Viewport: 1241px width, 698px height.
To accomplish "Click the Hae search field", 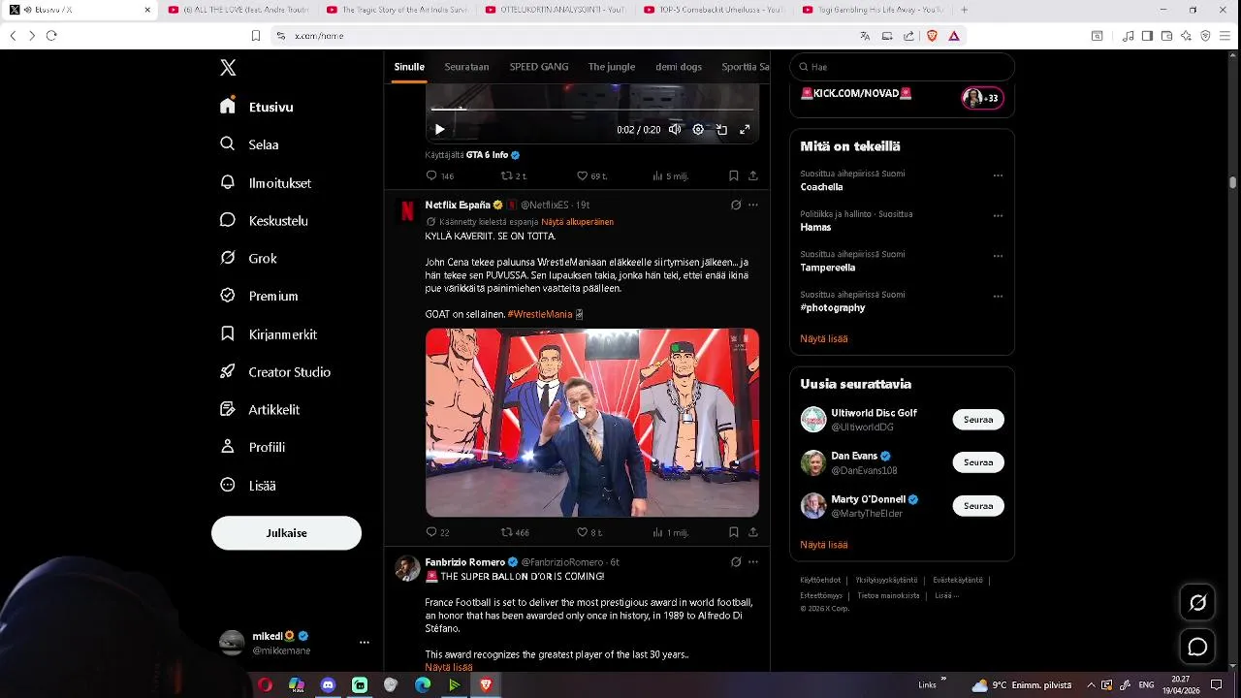I will (902, 67).
